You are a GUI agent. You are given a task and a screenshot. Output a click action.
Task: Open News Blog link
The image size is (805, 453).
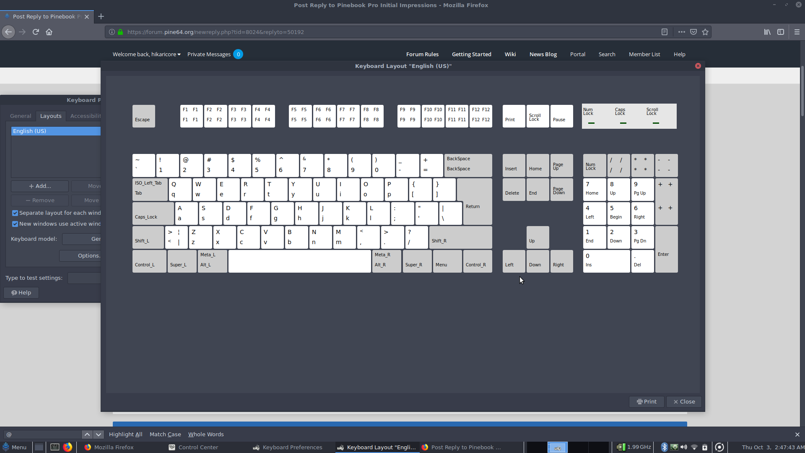tap(543, 55)
